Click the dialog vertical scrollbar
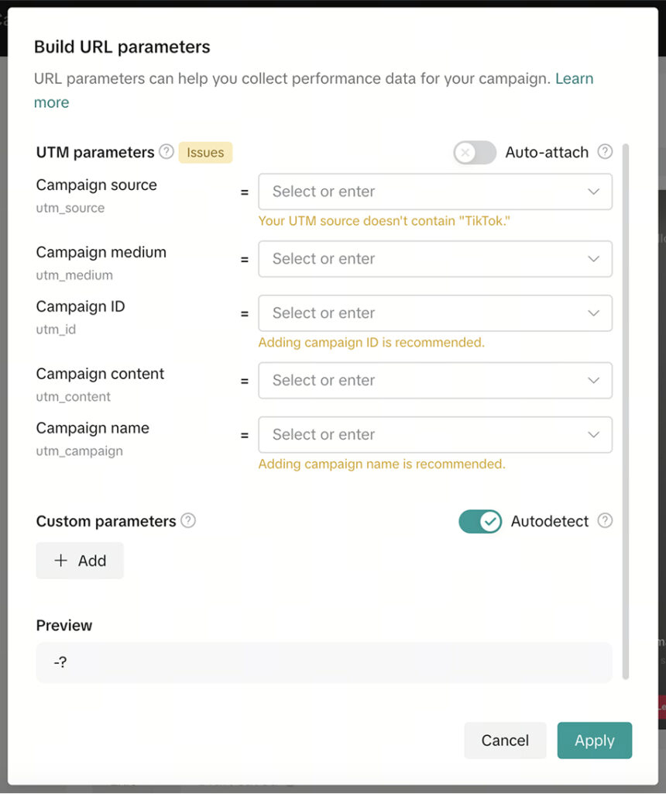 [626, 411]
